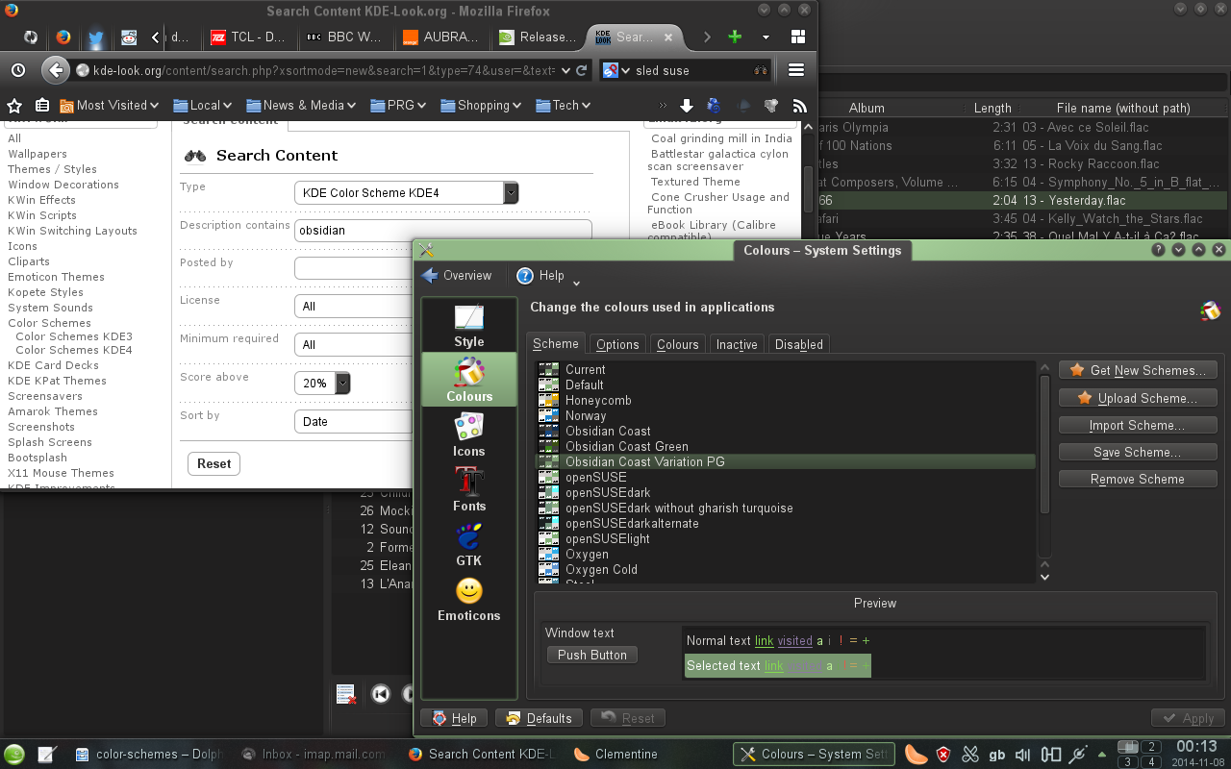Open the GTK settings module
The image size is (1231, 769).
(x=469, y=544)
